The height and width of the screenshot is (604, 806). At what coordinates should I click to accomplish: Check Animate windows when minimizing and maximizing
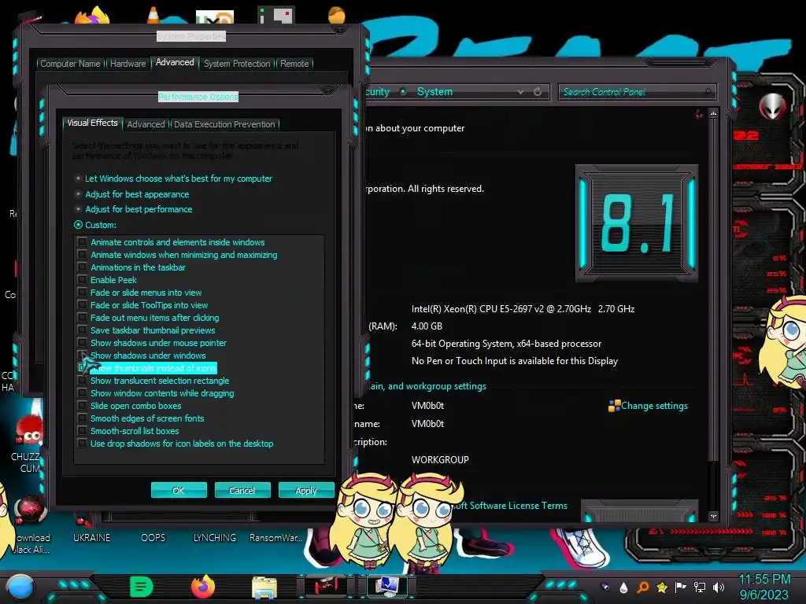[82, 254]
